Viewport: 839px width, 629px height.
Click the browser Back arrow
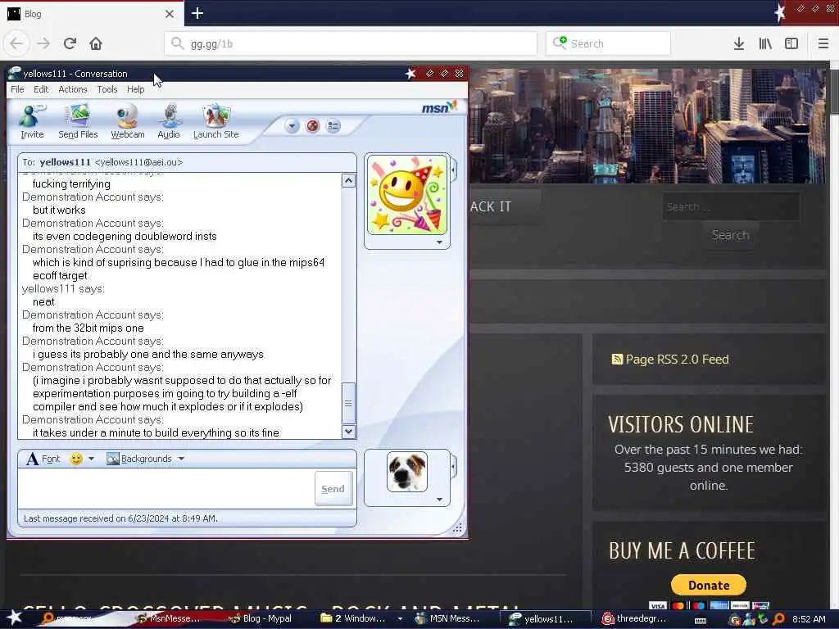click(x=16, y=43)
